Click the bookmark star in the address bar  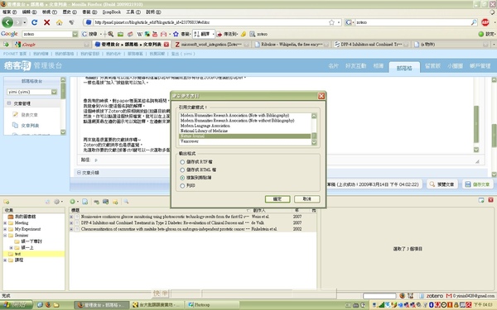point(331,22)
